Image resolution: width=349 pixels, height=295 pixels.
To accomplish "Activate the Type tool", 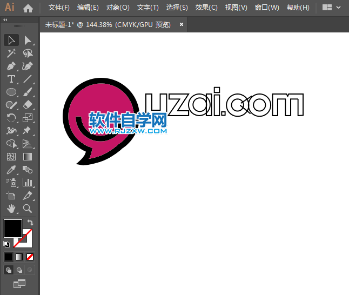I will 11,79.
